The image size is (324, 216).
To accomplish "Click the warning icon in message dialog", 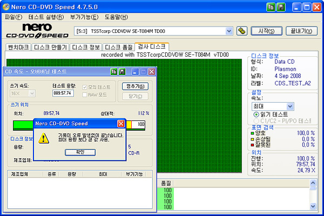I will [44, 138].
